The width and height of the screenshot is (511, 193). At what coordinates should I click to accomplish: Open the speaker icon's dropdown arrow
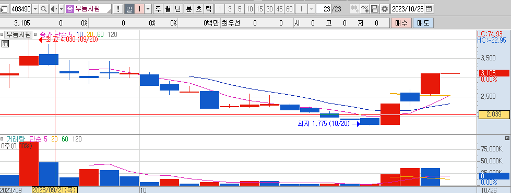pos(61,9)
